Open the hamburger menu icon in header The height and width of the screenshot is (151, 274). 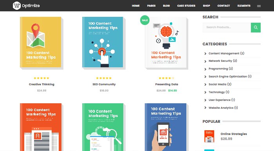tap(259, 6)
